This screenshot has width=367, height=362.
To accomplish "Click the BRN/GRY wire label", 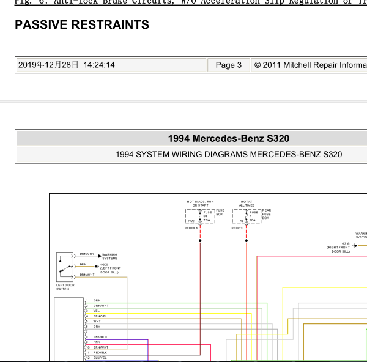I will coord(87,254).
